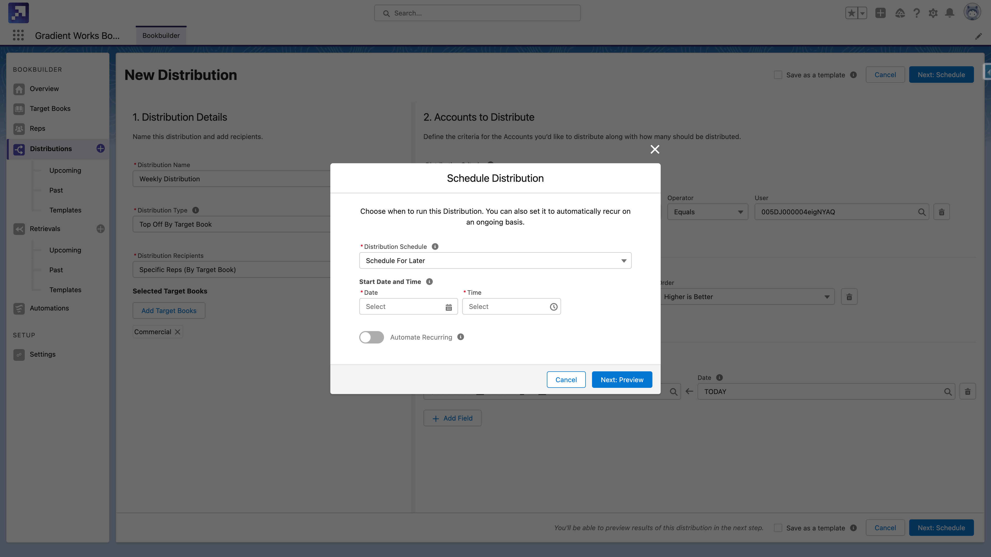Close the Schedule Distribution dialog with X
The width and height of the screenshot is (991, 557).
(654, 149)
